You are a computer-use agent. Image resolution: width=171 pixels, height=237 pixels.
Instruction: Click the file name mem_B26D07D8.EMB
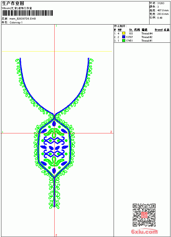pos(23,19)
